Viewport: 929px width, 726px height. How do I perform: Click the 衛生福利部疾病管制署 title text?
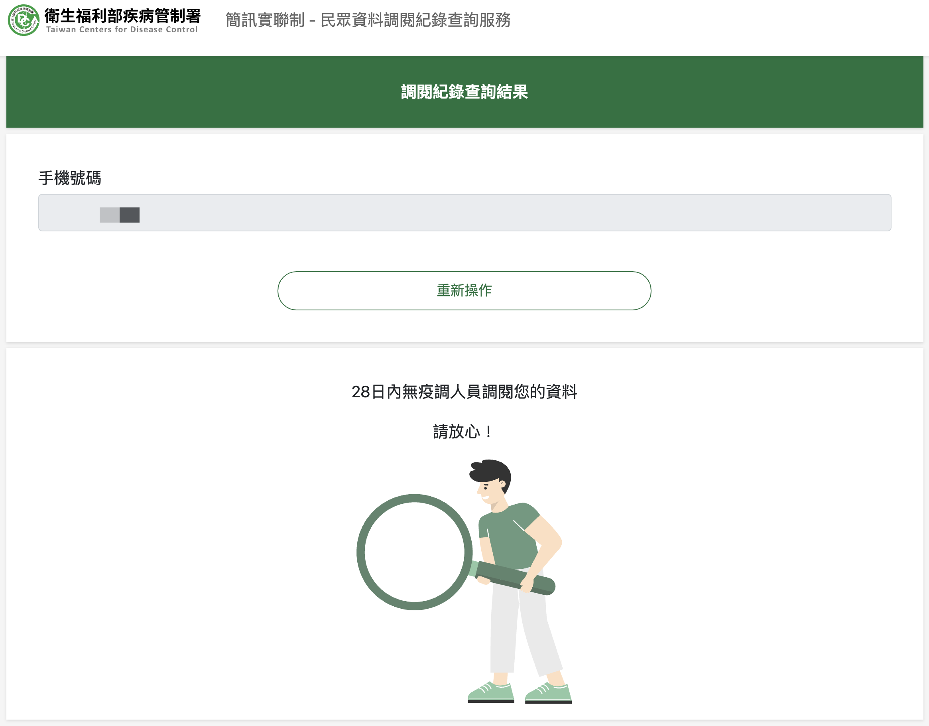(x=122, y=16)
